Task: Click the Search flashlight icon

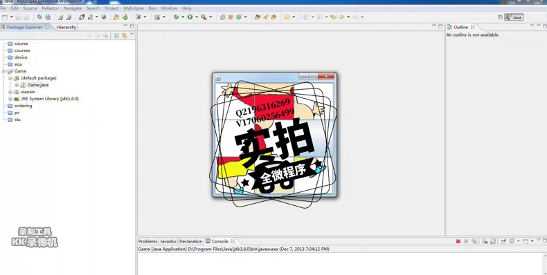Action: (266, 17)
